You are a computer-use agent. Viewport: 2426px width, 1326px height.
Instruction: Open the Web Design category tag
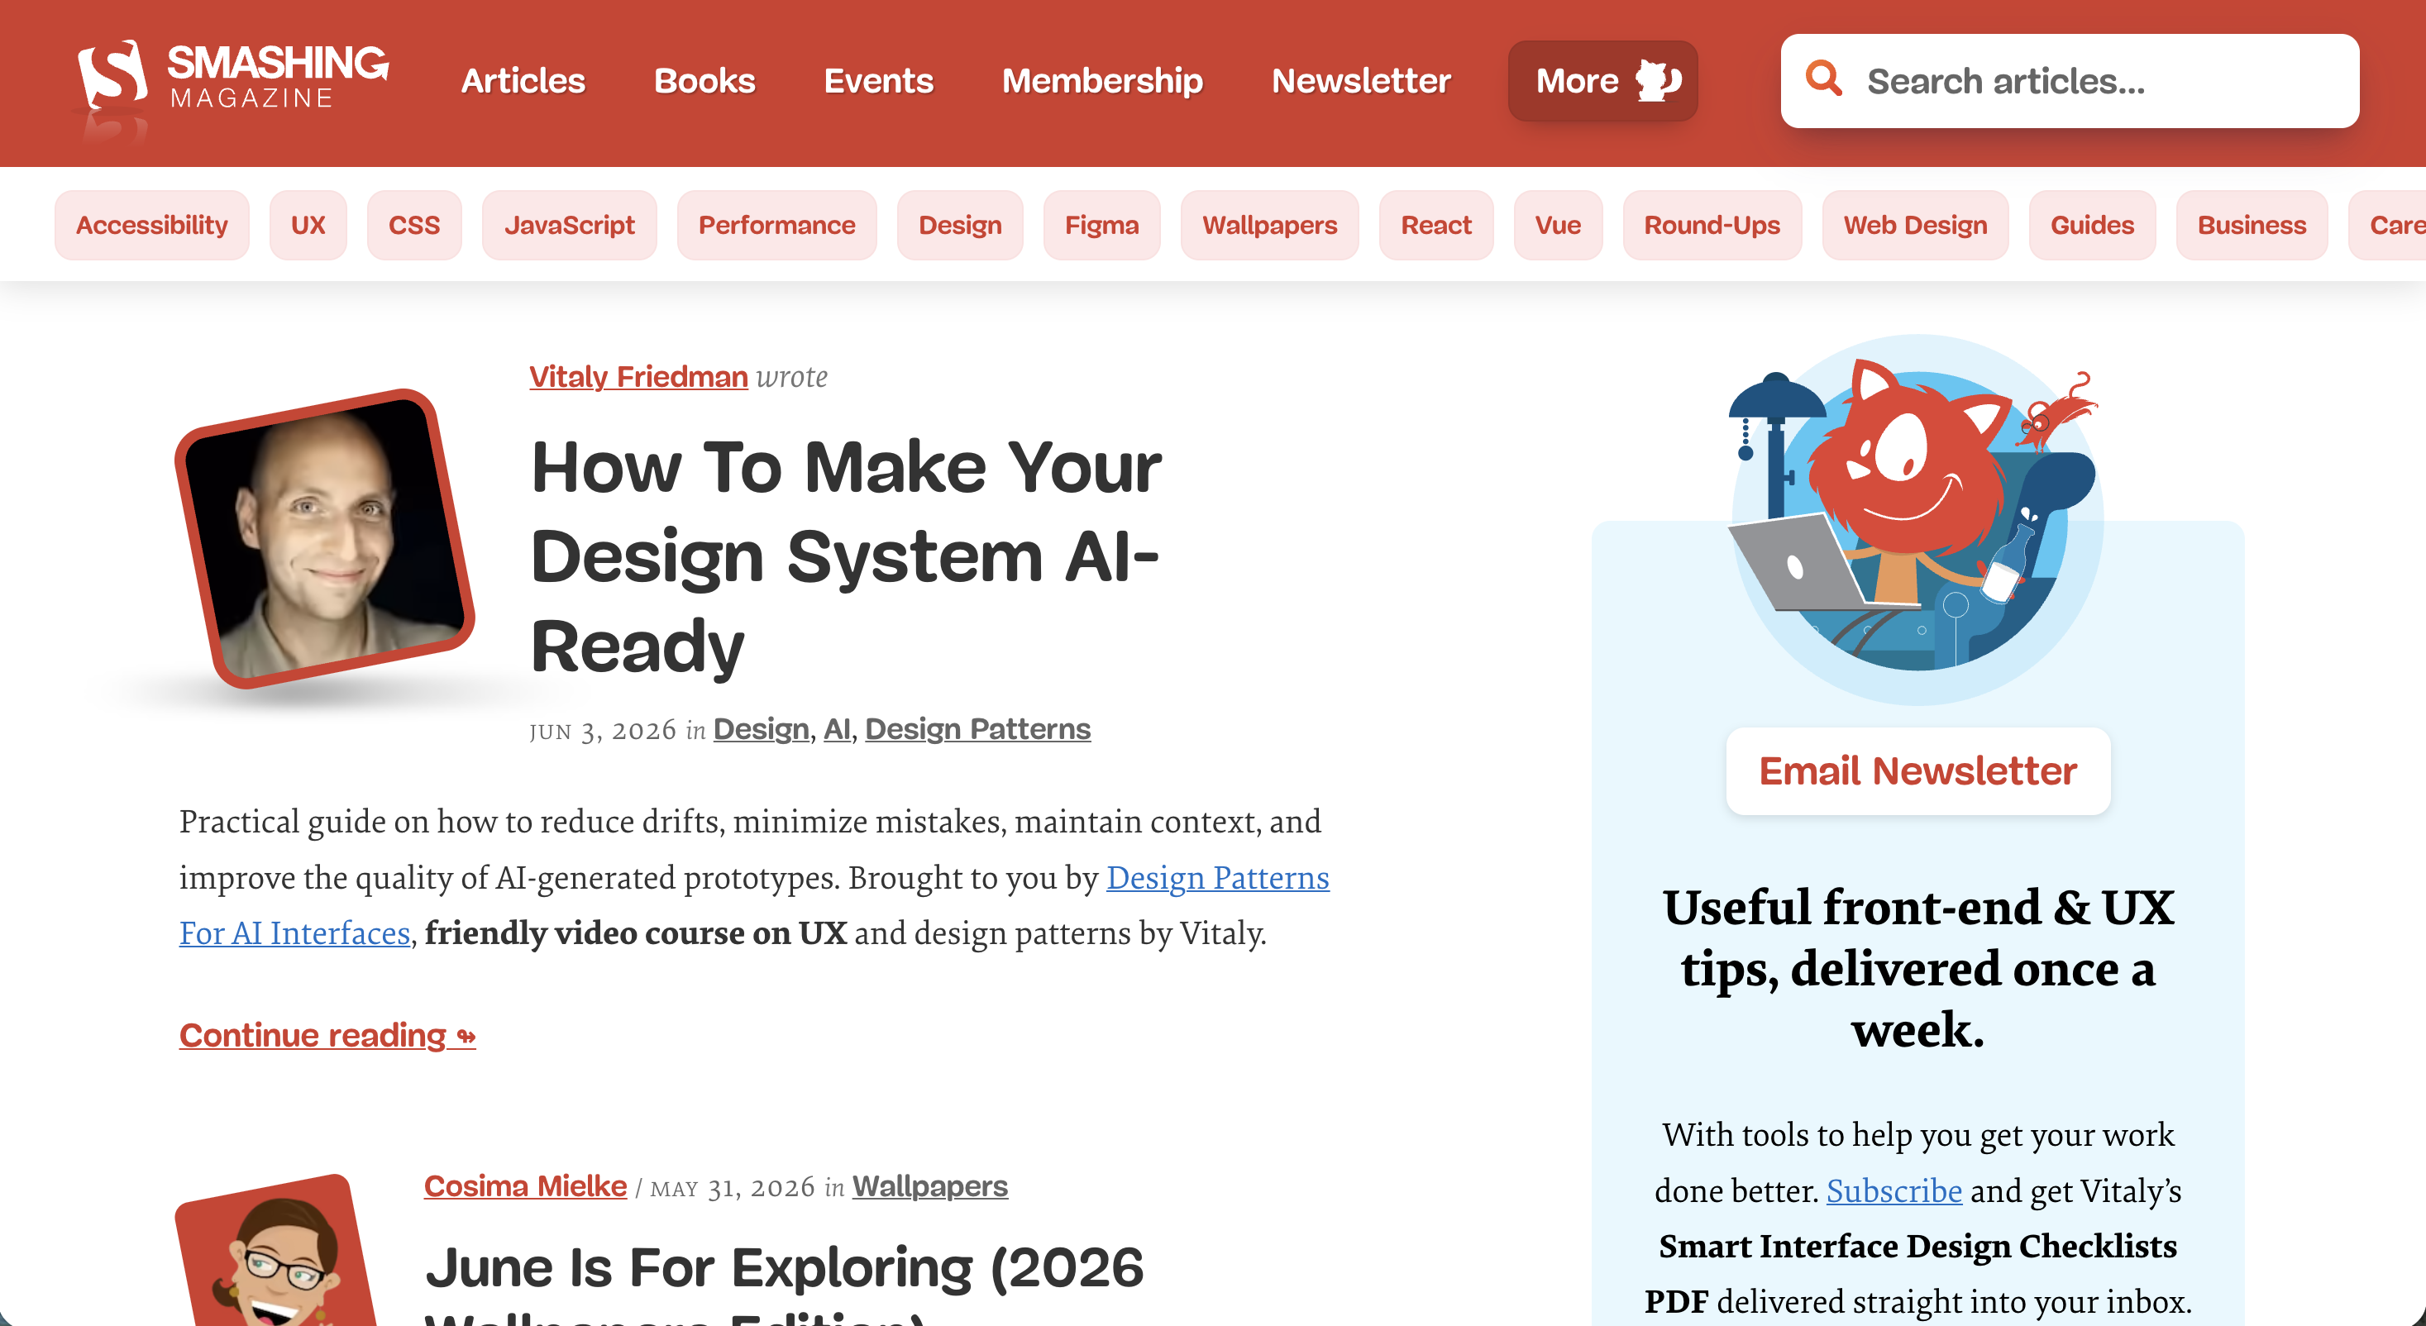(1916, 225)
